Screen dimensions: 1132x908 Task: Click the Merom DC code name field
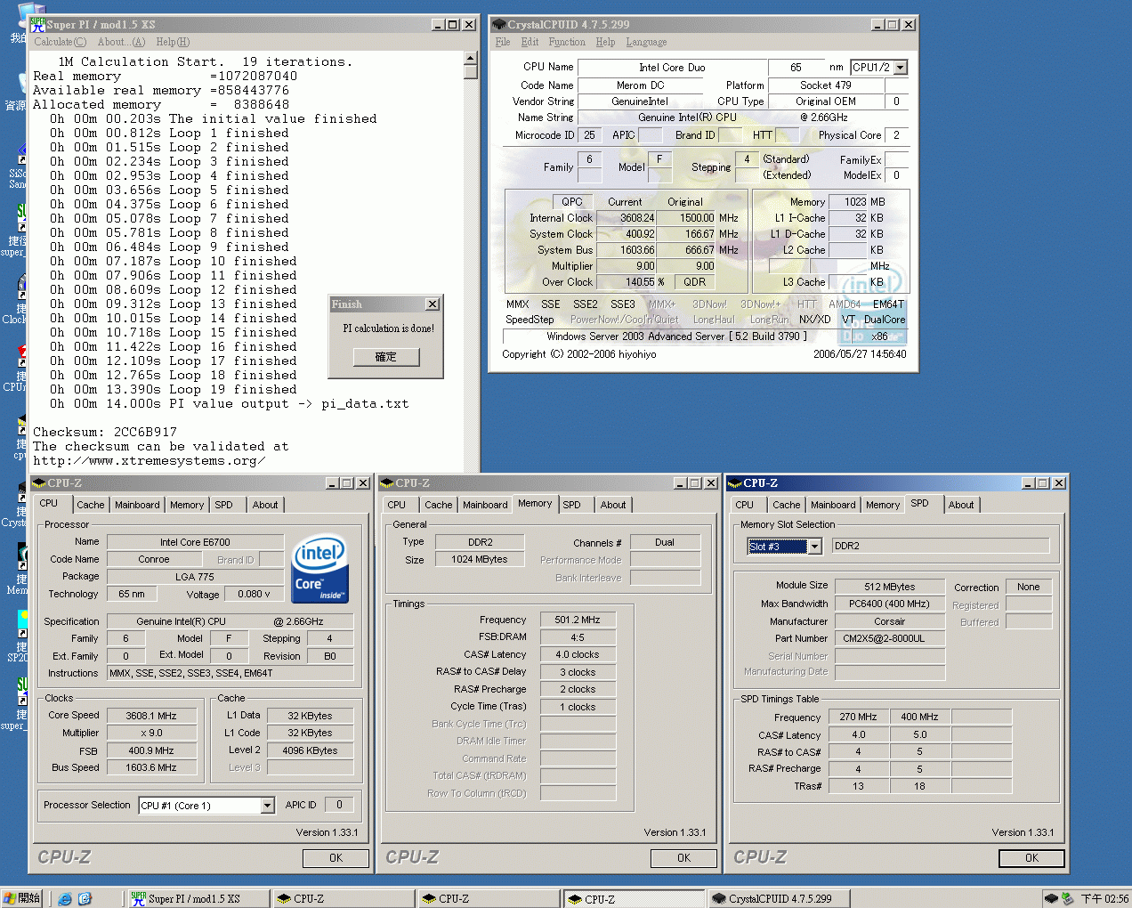(640, 85)
